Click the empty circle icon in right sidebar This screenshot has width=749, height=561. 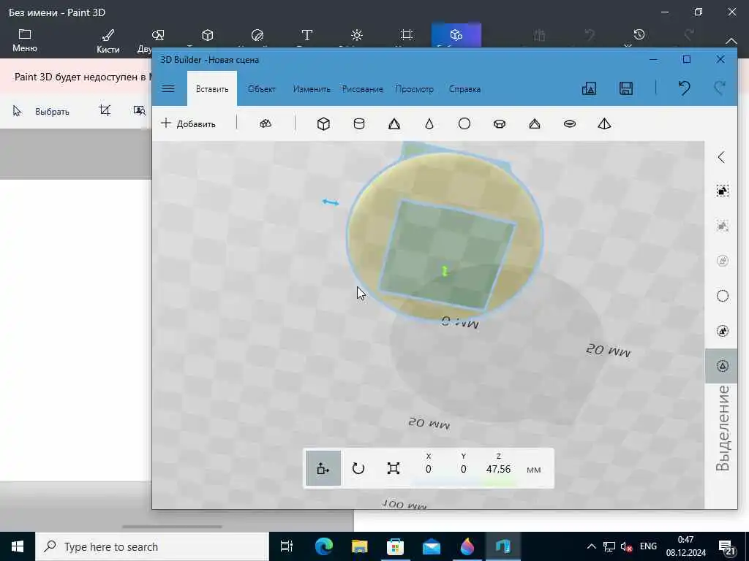pyautogui.click(x=722, y=296)
